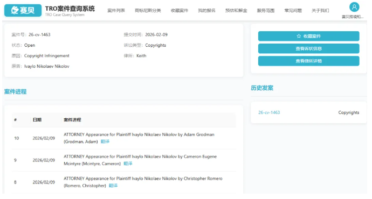The image size is (372, 199).
Task: Open 服务范围 menu item
Action: tap(266, 10)
